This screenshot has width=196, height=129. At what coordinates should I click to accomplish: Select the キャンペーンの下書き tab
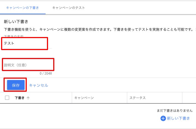tap(22, 8)
